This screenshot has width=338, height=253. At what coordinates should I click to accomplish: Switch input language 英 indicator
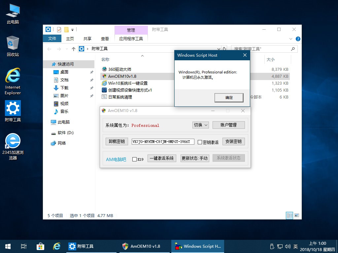coord(295,246)
